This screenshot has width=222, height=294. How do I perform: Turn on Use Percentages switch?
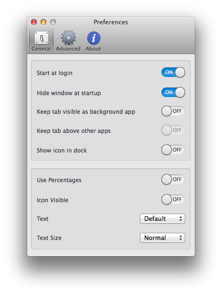tap(173, 179)
